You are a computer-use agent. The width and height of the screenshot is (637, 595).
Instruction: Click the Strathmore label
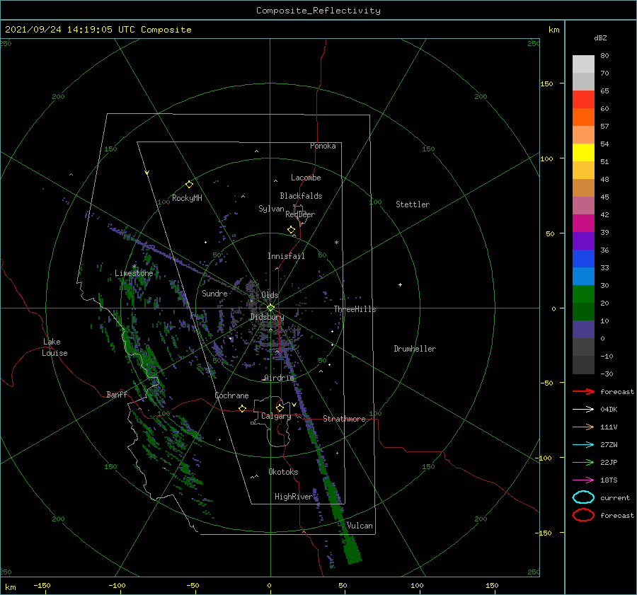click(344, 419)
